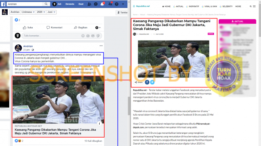Image resolution: width=261 pixels, height=146 pixels.
Task: Open the Messenger icon
Action: coord(96,4)
